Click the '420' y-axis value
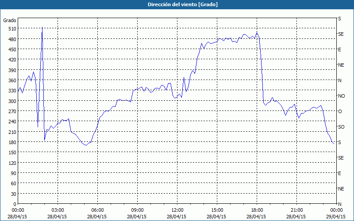354x221 pixels. tap(12, 60)
